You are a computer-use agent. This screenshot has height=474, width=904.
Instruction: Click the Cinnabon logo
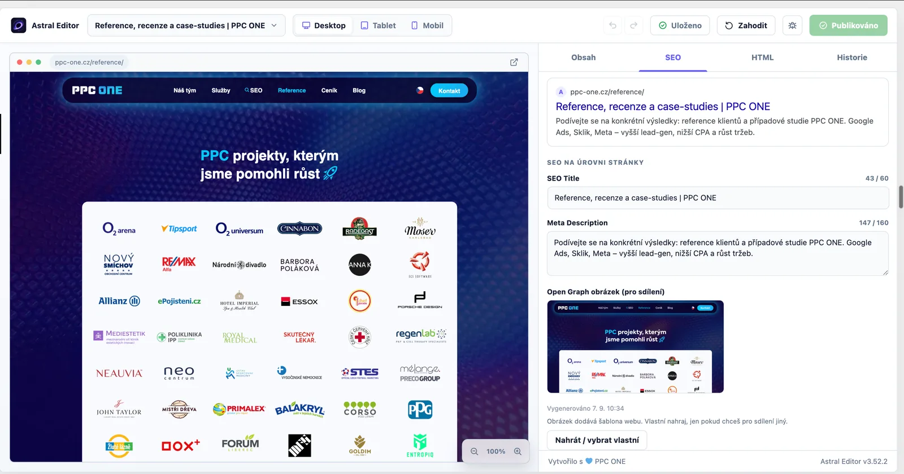click(x=299, y=229)
